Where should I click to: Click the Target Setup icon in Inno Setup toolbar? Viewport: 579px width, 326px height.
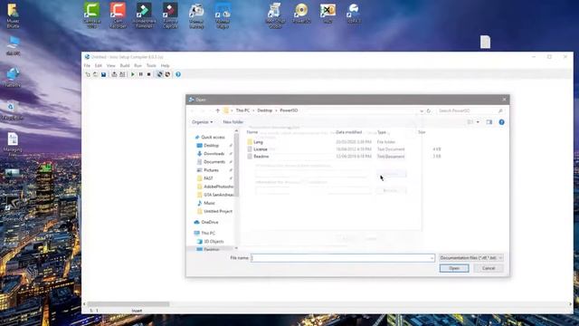point(159,74)
